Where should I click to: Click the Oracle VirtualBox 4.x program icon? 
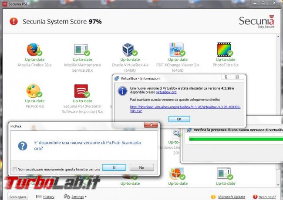tap(130, 50)
